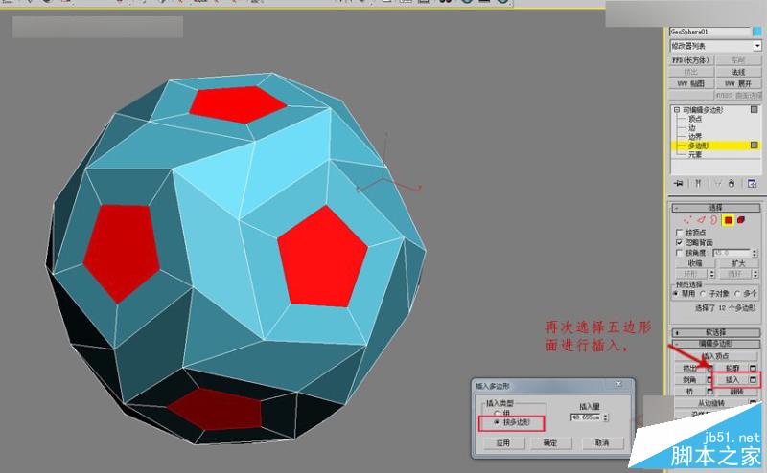Click the 轮廓 polygon button
Viewport: 767px width, 473px height.
(x=732, y=369)
